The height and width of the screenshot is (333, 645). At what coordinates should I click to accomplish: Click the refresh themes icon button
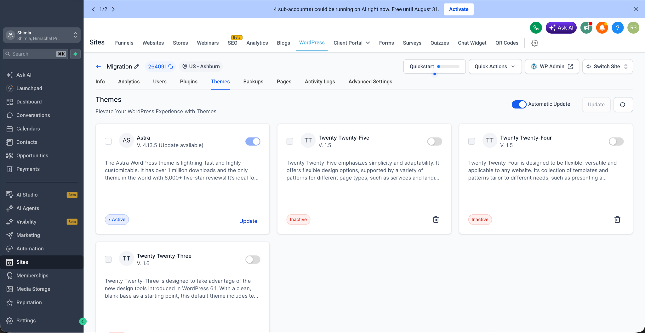pos(623,104)
